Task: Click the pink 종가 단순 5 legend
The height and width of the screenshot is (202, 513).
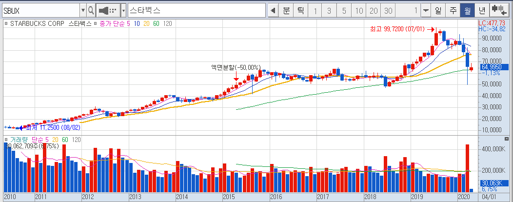Action: [x=114, y=23]
